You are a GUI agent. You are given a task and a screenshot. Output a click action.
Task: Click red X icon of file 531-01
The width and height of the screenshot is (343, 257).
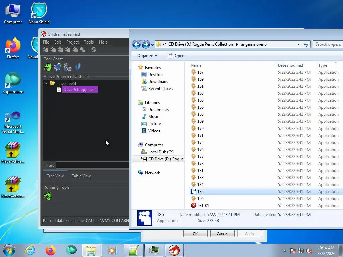pyautogui.click(x=193, y=206)
